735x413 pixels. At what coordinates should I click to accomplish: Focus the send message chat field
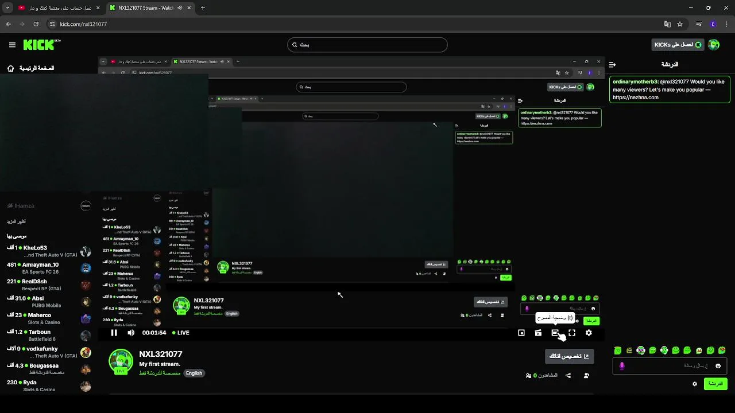(671, 366)
